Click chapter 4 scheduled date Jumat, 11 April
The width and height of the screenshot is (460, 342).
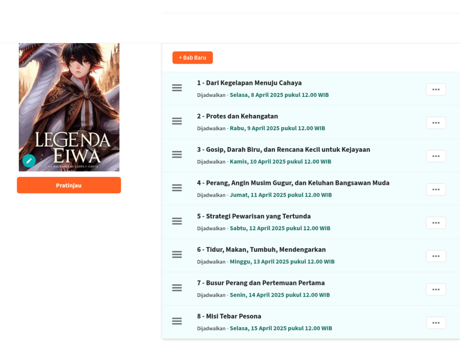(280, 195)
